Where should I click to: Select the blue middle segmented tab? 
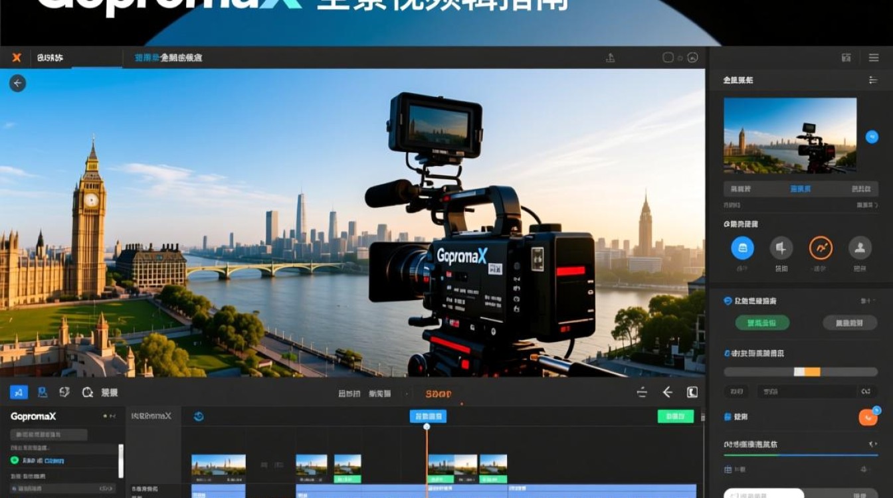tap(801, 189)
